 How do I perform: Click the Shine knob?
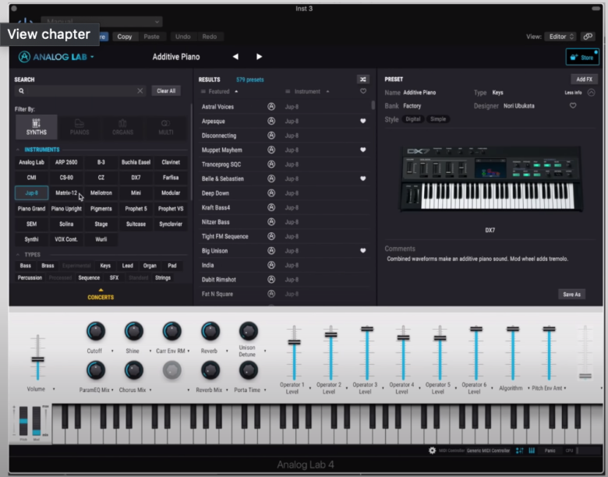[133, 331]
